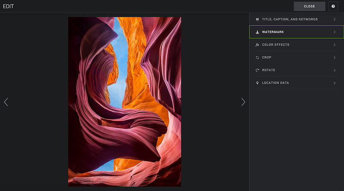Image resolution: width=344 pixels, height=191 pixels.
Task: Expand the Crop section chevron
Action: [335, 58]
